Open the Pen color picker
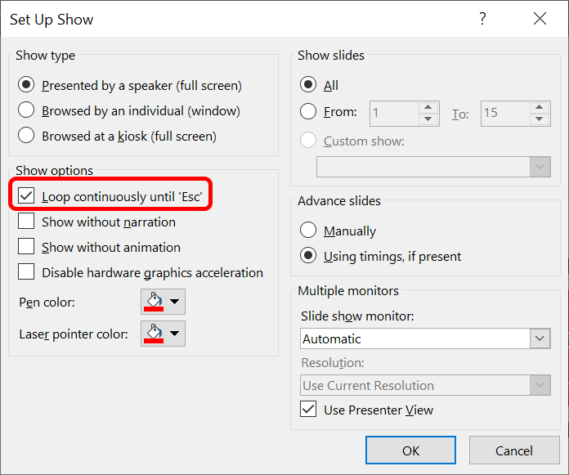Viewport: 569px width, 475px height. (163, 302)
